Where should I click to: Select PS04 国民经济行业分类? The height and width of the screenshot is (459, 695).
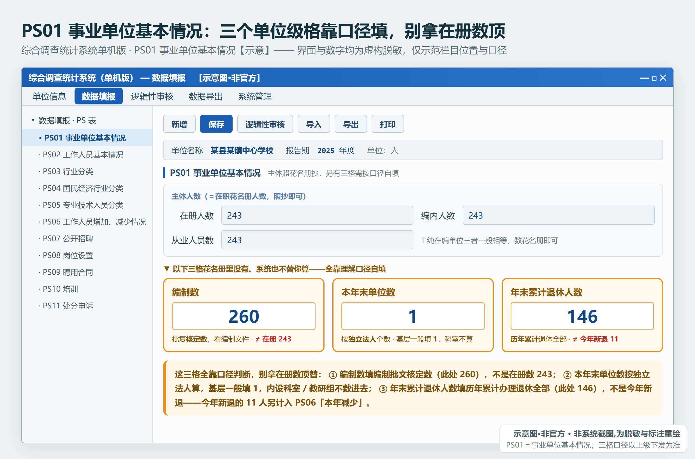pyautogui.click(x=87, y=188)
